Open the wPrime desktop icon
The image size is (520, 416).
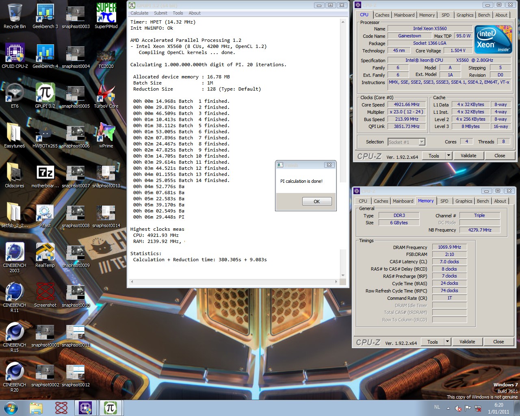106,136
